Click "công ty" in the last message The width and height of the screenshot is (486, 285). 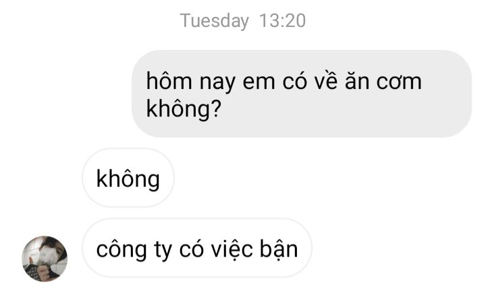pos(134,249)
